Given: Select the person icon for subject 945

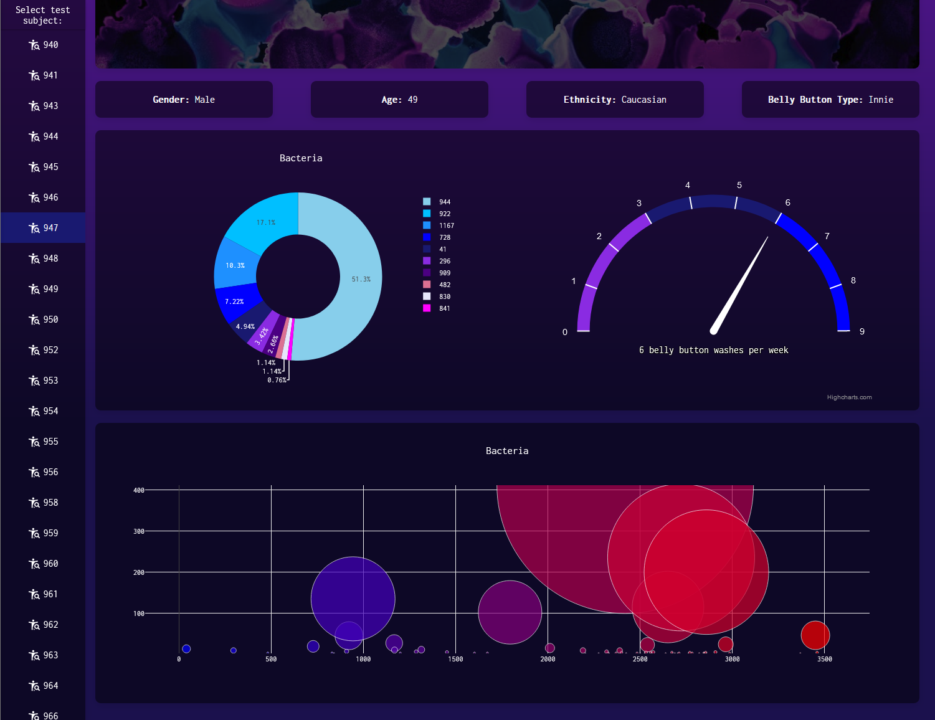Looking at the screenshot, I should coord(34,167).
